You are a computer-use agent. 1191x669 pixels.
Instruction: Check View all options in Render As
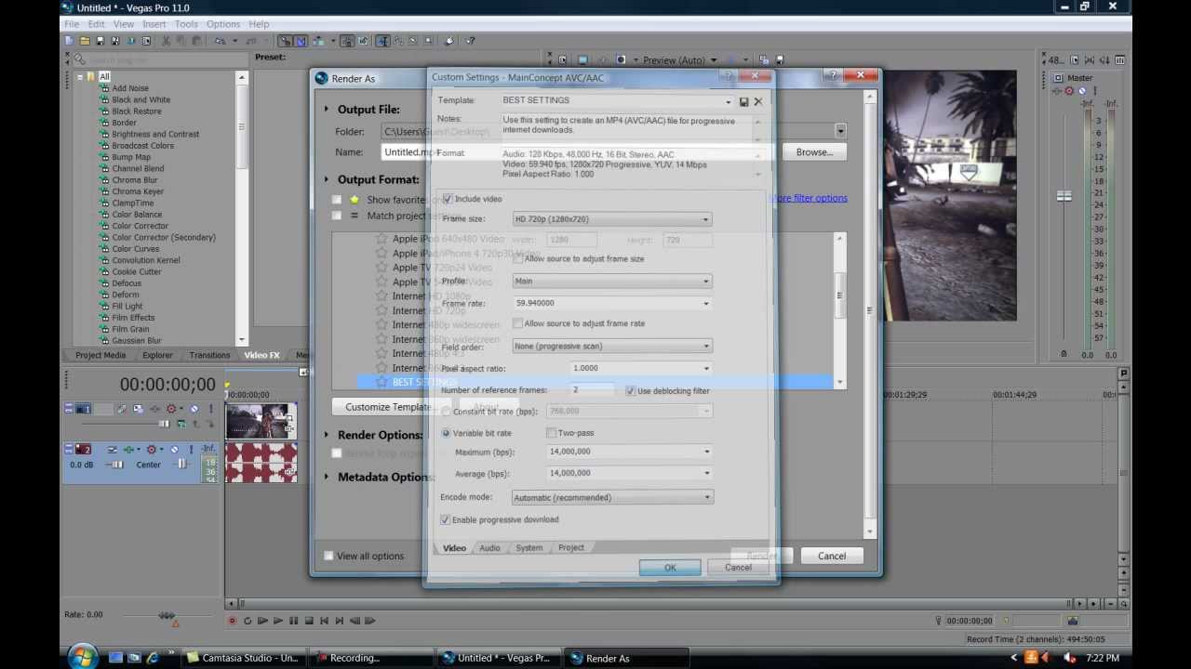[328, 556]
